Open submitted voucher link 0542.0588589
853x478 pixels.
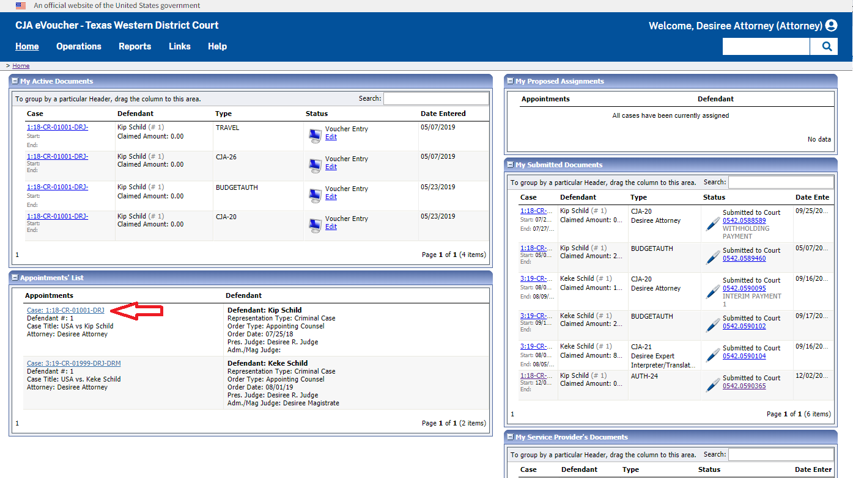[744, 221]
